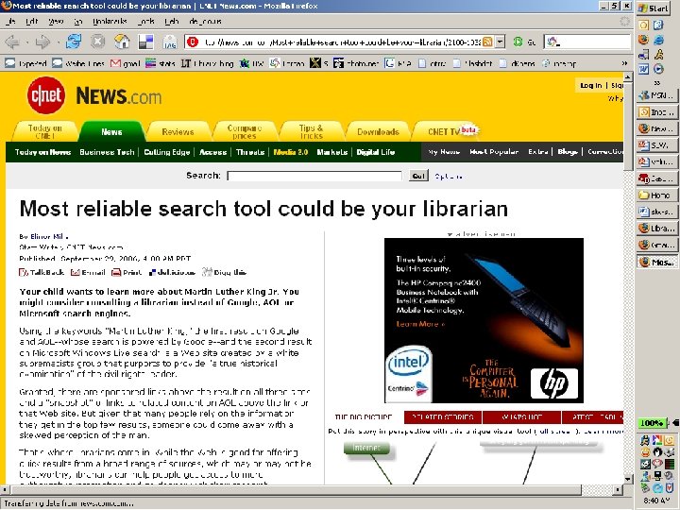Screen dimensions: 680x510
Task: Click the Cutting Edge link
Action: [167, 152]
